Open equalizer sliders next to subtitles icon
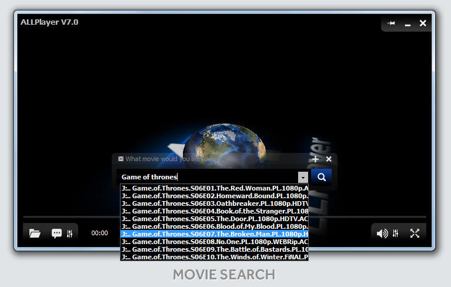 69,233
